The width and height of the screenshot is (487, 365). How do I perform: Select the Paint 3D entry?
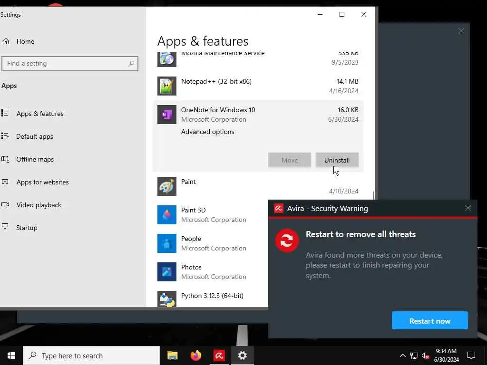211,215
